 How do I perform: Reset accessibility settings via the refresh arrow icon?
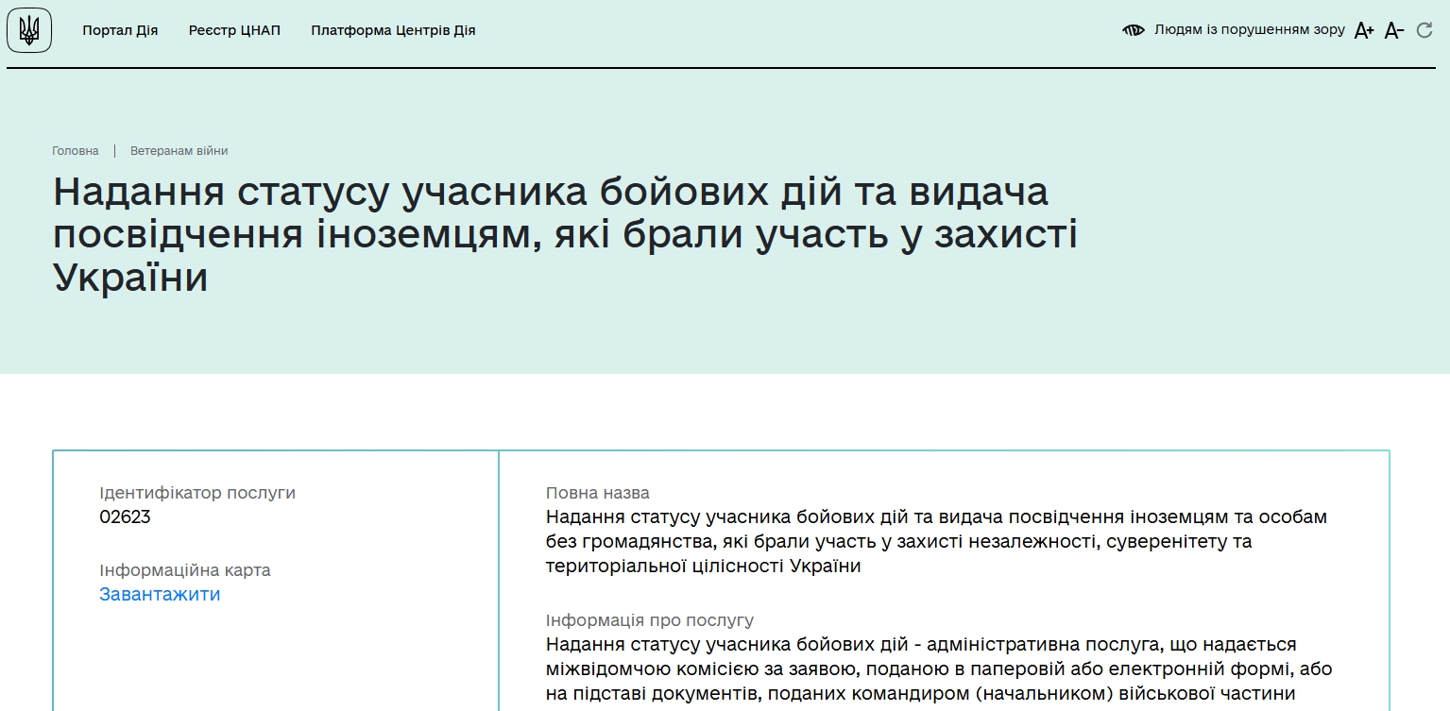(x=1424, y=29)
